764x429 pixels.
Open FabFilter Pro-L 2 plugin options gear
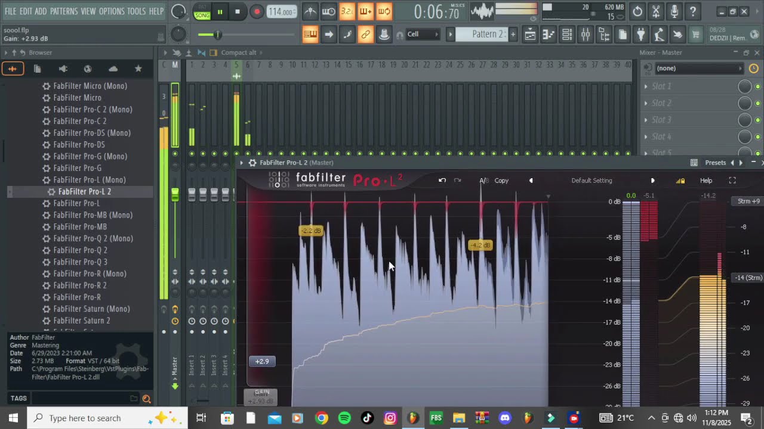tap(252, 163)
